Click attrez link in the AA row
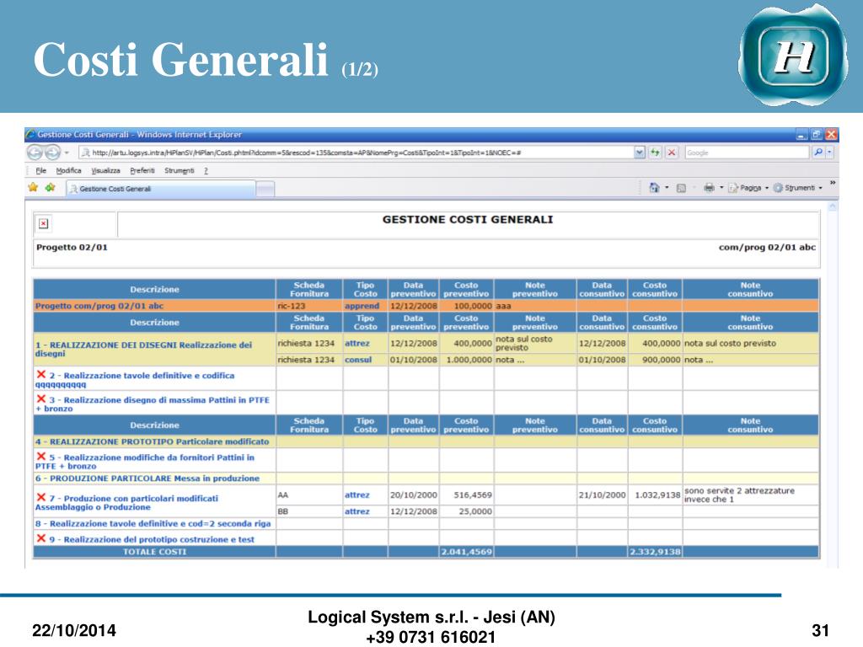 357,495
